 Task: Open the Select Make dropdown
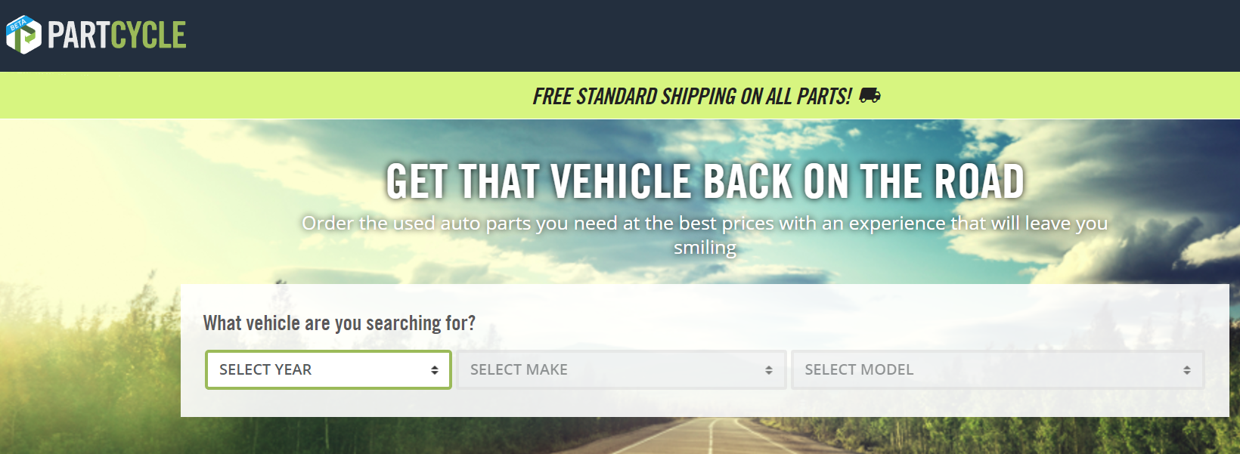click(x=622, y=369)
